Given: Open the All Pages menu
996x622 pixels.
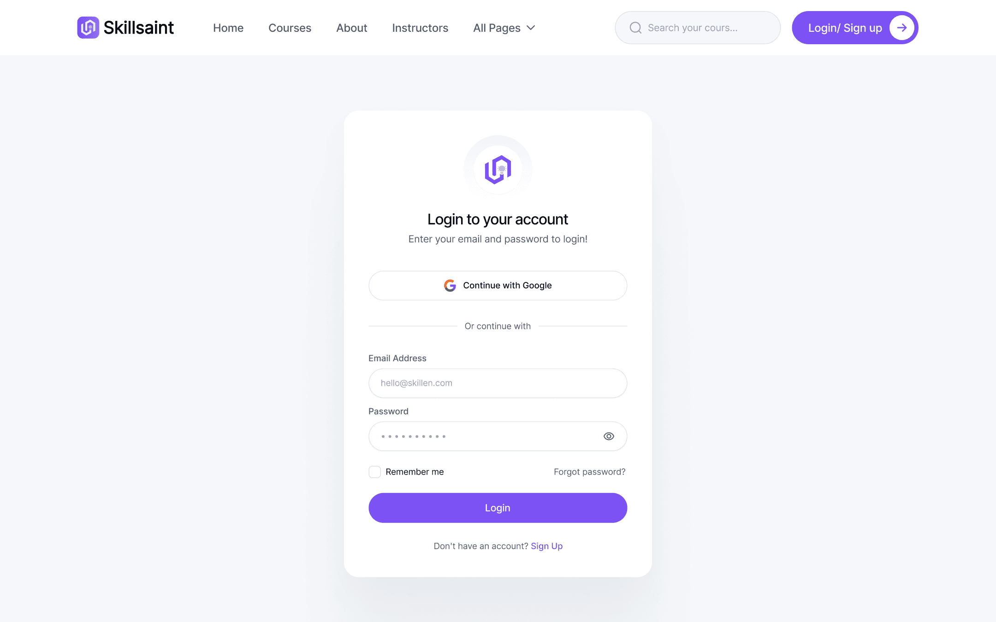Looking at the screenshot, I should [x=504, y=28].
